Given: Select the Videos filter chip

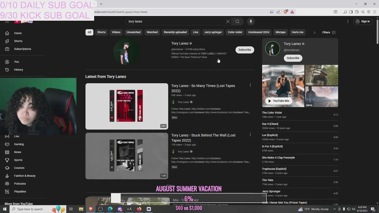Looking at the screenshot, I should click(116, 32).
